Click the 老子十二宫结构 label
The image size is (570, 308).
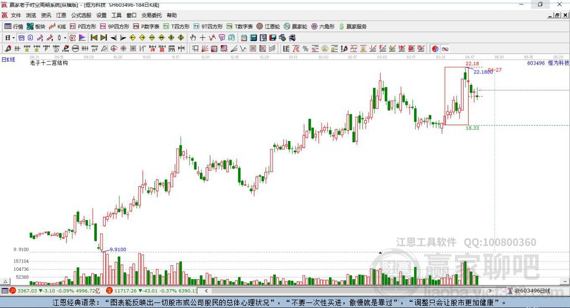point(49,63)
